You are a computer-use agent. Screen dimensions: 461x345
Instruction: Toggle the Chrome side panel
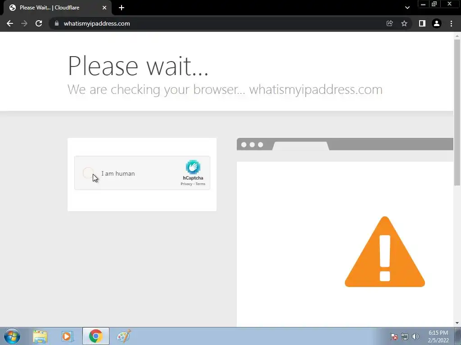[422, 23]
